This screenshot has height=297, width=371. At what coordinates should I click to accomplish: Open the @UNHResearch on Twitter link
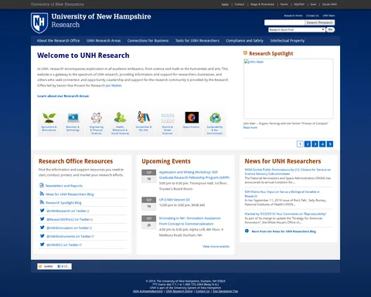(x=66, y=211)
